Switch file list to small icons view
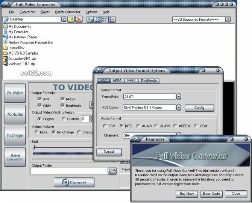Image resolution: width=252 pixels, height=203 pixels. 97,20
